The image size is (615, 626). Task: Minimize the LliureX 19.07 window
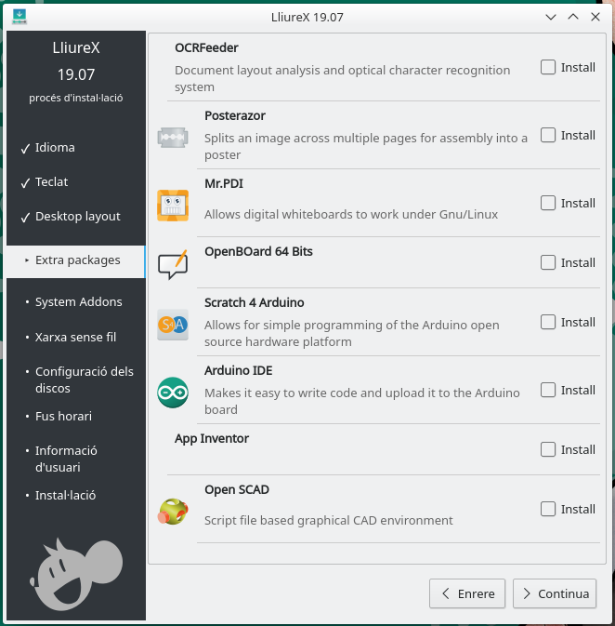tap(551, 17)
